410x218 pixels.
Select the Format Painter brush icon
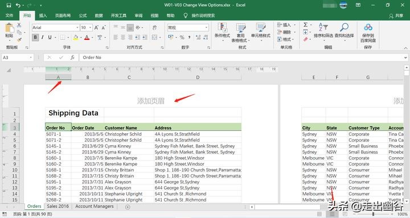click(x=19, y=40)
